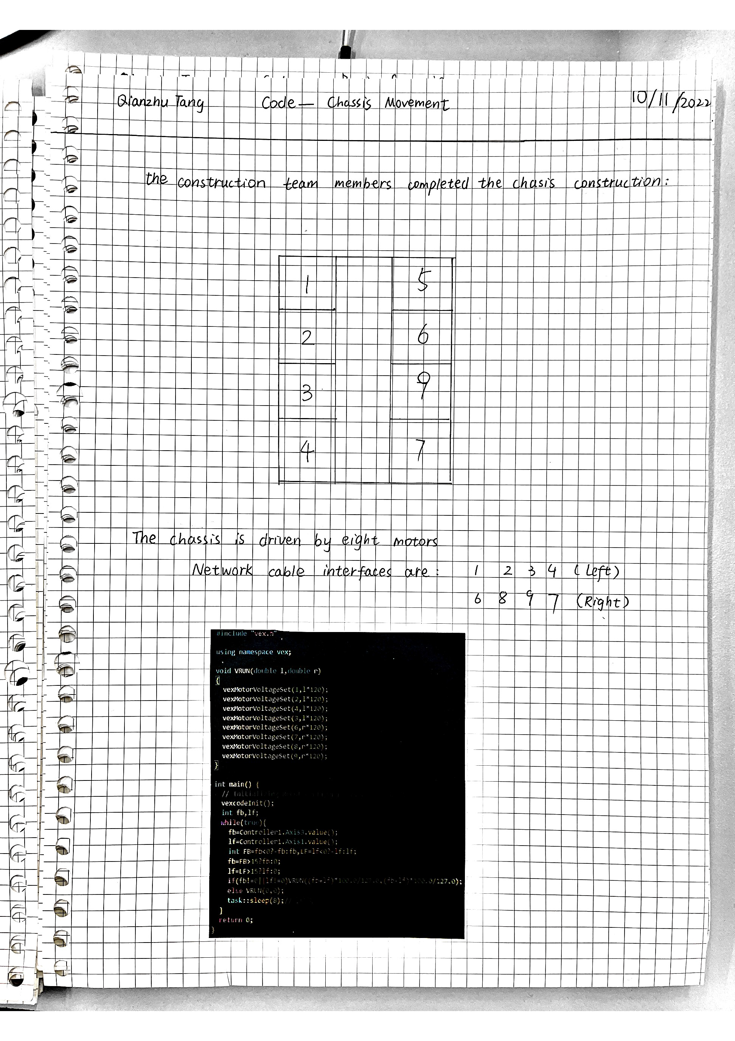Click the "void VRUN" function line in code
Viewport: 735px width, 1041px height.
[268, 671]
